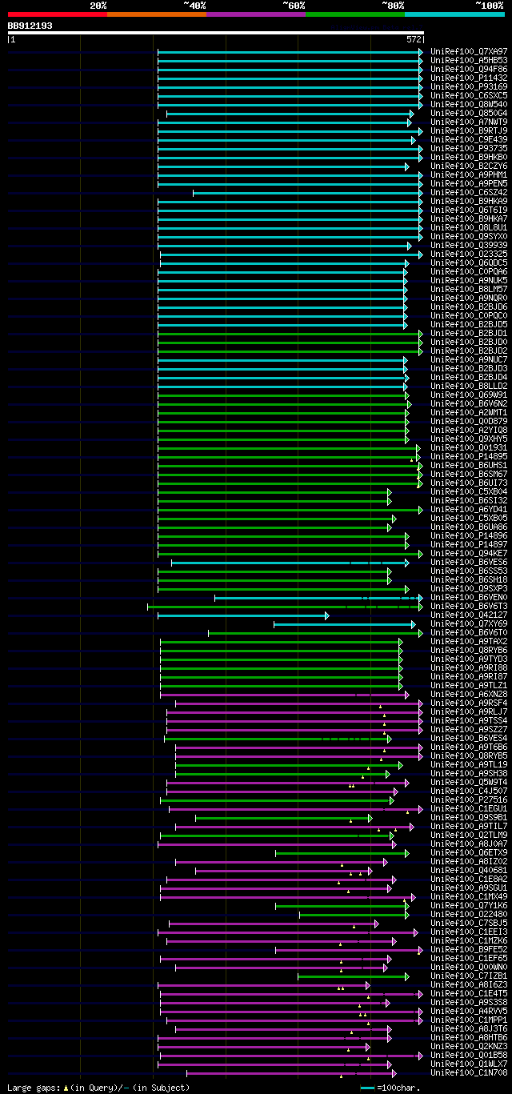Select hit label UniRef100_Q2KNZ3
Screen dimensions: 512x1094
[x=469, y=1046]
